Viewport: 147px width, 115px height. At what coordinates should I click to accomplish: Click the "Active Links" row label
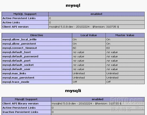click(x=11, y=22)
